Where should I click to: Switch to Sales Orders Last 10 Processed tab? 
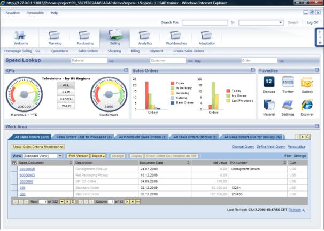coord(84,137)
